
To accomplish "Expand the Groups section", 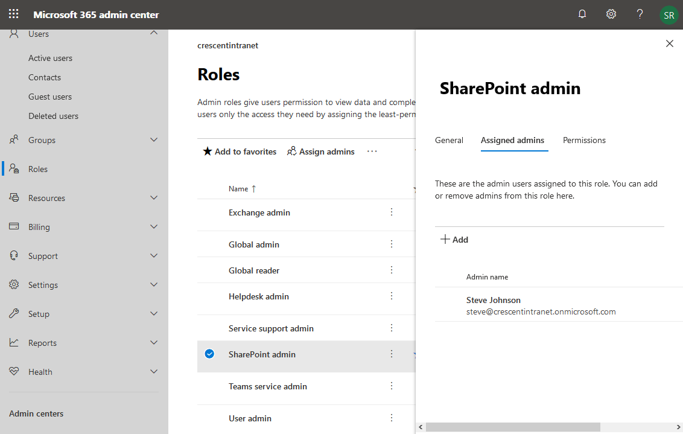I will click(x=154, y=139).
